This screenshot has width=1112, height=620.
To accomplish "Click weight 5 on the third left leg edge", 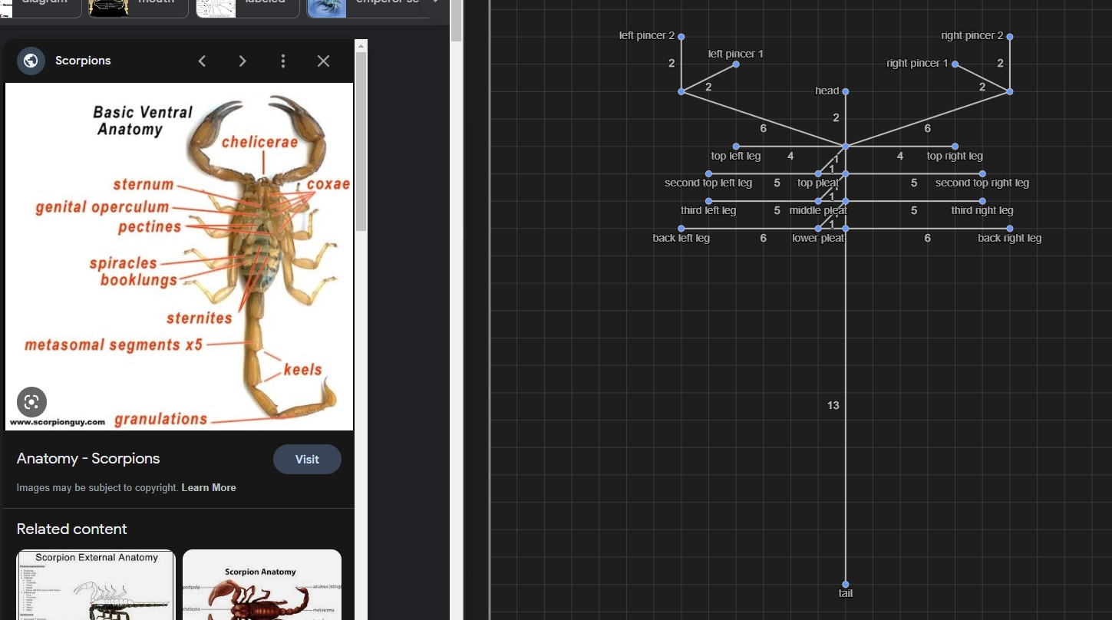I will (x=777, y=210).
